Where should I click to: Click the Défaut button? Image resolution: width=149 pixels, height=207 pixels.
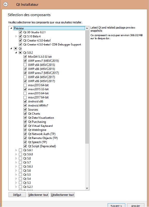[17, 195]
